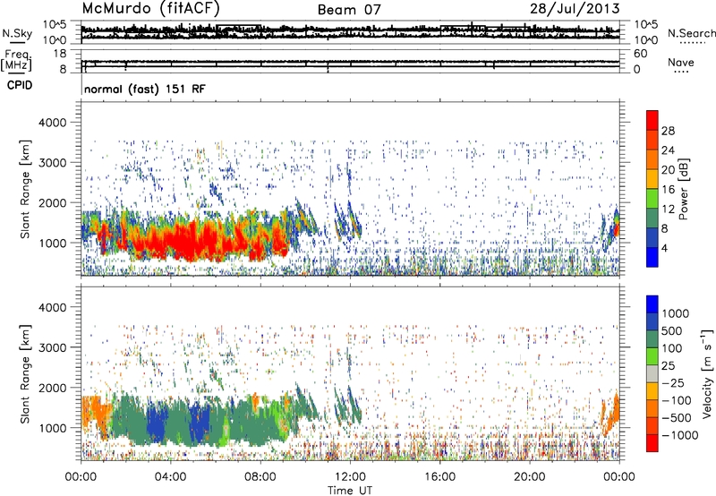The width and height of the screenshot is (716, 496).
Task: Click the 'Power [dB]' colorbar title
Action: coord(683,189)
